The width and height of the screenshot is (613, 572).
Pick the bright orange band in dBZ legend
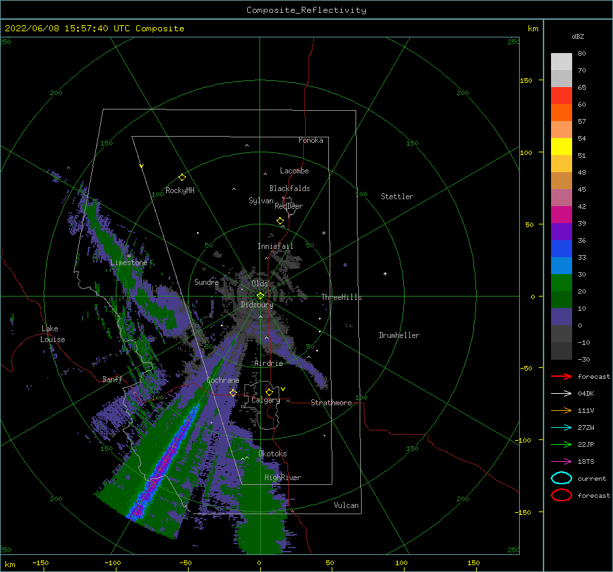click(x=561, y=113)
